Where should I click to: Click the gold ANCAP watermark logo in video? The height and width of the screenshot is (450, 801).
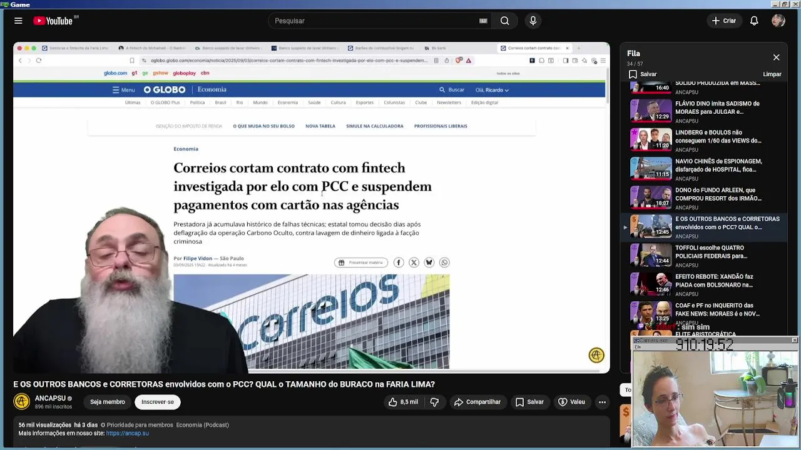(596, 355)
